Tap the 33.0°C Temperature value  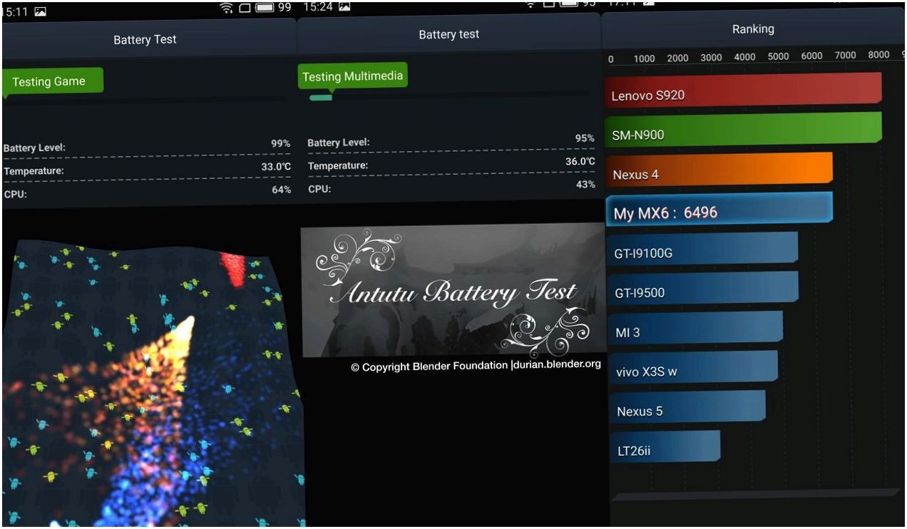click(276, 167)
